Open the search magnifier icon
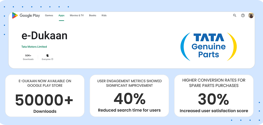 235,15
